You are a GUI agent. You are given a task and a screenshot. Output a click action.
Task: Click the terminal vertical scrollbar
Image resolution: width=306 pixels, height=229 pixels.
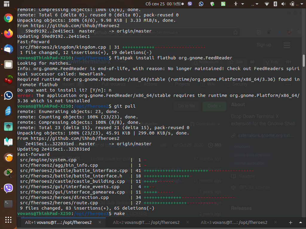pyautogui.click(x=304, y=61)
